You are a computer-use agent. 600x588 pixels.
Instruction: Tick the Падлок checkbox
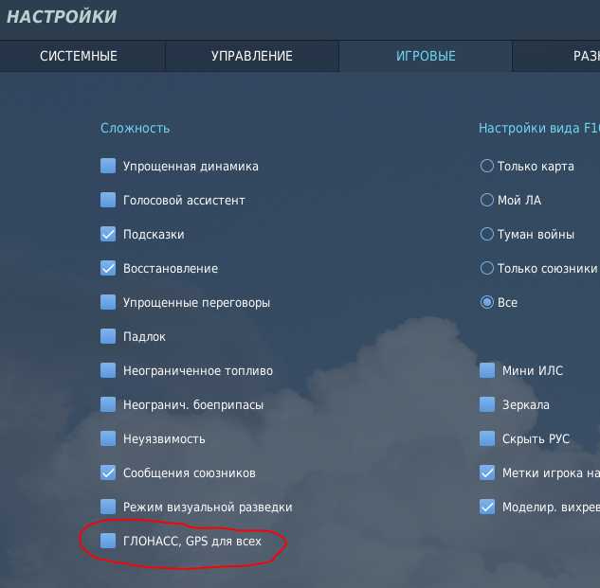coord(108,336)
